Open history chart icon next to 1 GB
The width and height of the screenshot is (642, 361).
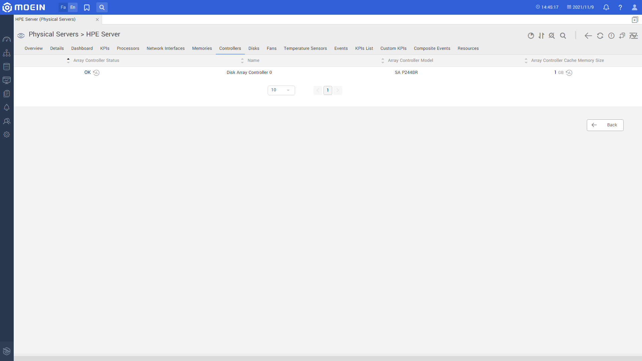[569, 73]
